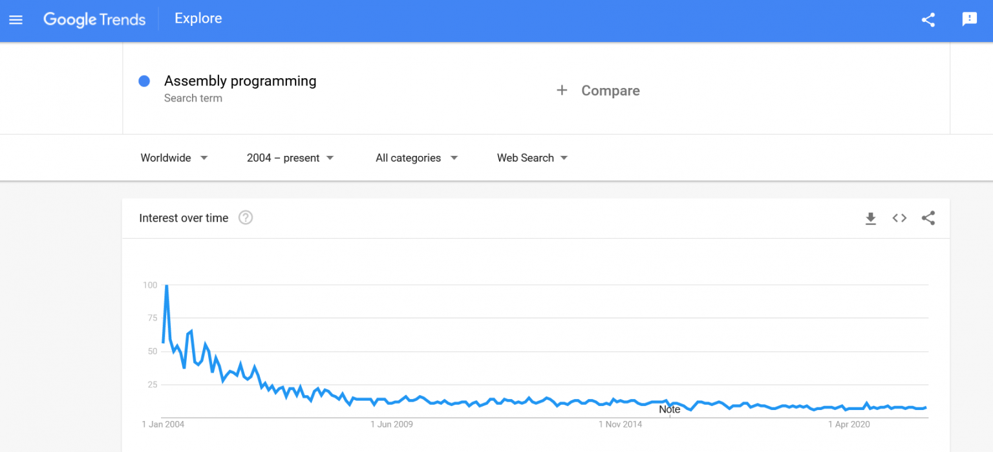Screen dimensions: 993x452
Task: Expand the Worldwide region dropdown
Action: click(174, 158)
